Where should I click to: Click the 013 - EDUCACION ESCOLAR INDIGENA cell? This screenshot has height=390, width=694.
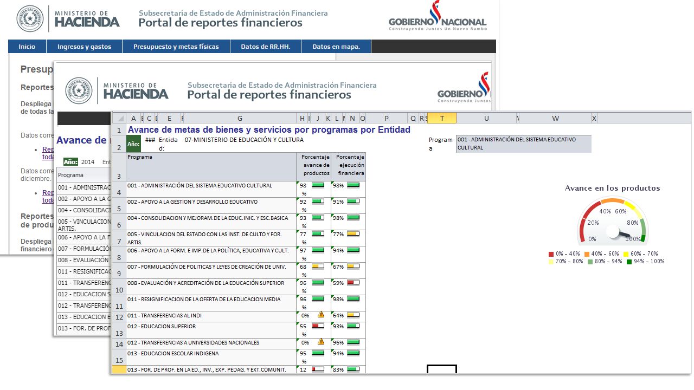(211, 357)
